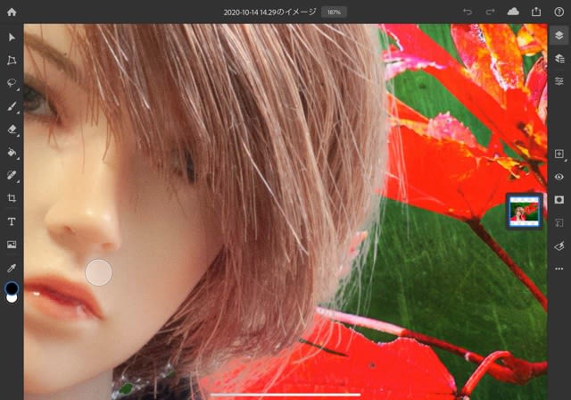
Task: Pick the Brush tool
Action: (12, 106)
